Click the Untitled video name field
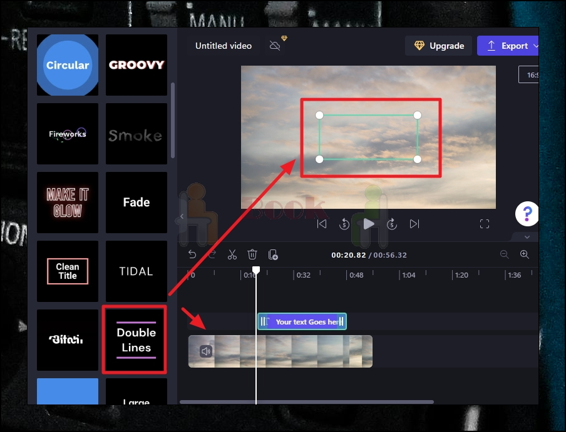This screenshot has width=566, height=432. (224, 46)
